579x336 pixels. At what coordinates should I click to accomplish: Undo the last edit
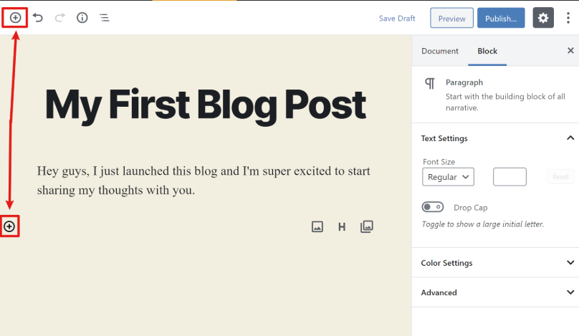[x=38, y=18]
